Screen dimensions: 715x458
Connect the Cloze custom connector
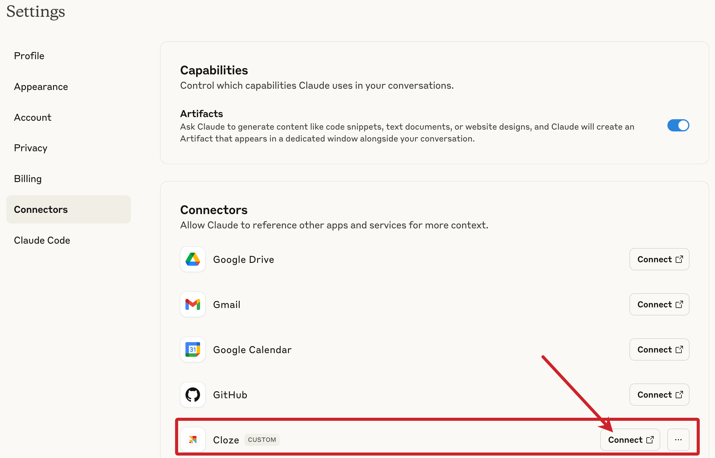pyautogui.click(x=630, y=440)
